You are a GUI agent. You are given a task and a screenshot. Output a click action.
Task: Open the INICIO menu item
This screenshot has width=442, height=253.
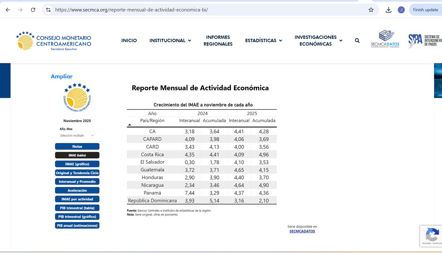[129, 40]
